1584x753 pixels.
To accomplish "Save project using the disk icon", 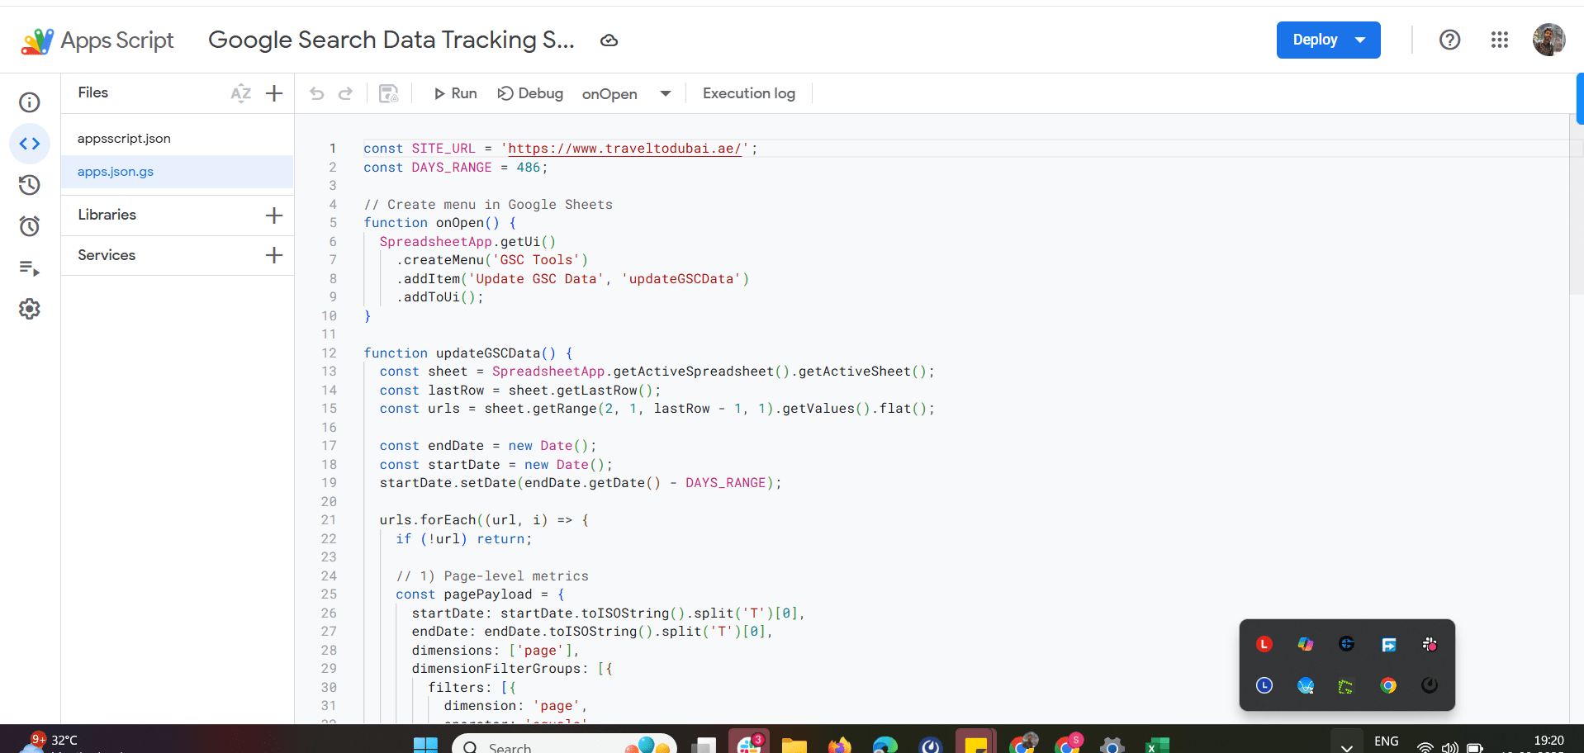I will 389,93.
